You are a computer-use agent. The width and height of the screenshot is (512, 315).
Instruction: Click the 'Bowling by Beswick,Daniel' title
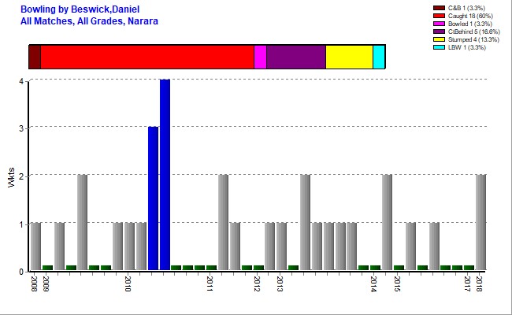(80, 9)
